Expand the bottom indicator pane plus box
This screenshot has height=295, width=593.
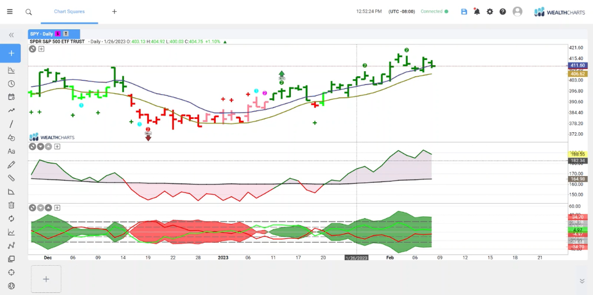[57, 208]
